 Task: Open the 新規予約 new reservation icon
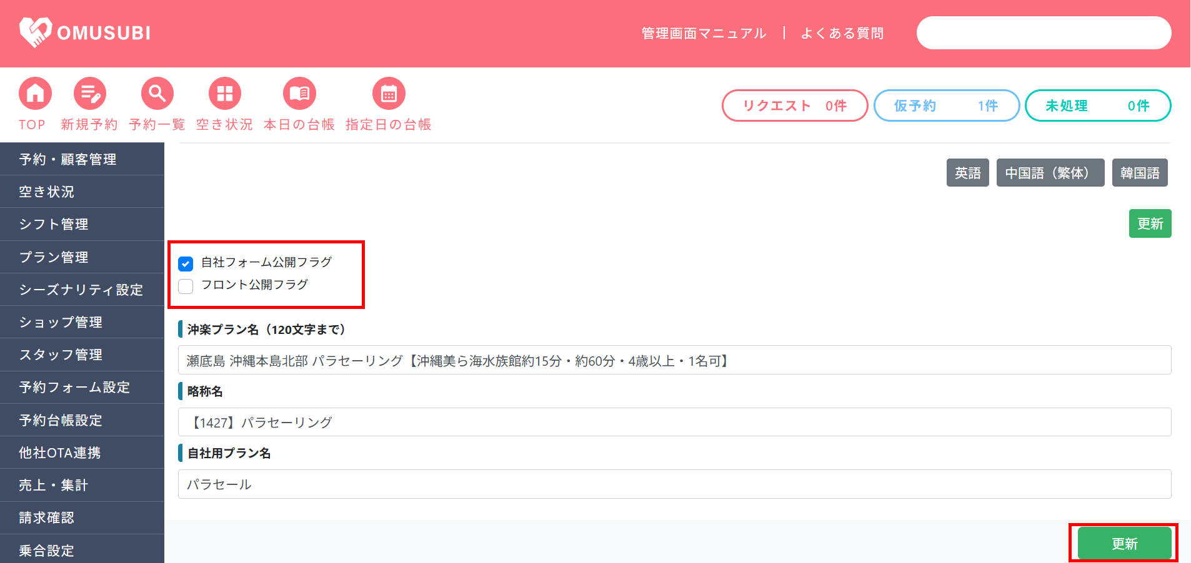point(89,94)
